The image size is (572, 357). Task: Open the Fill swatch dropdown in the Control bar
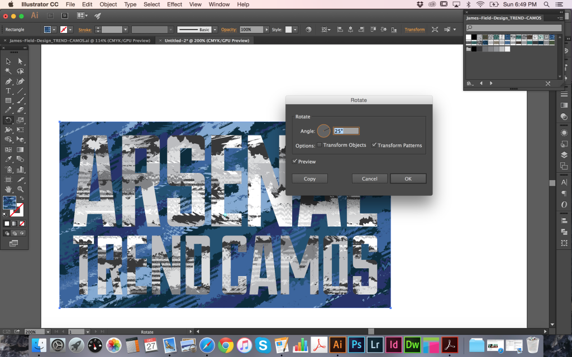click(54, 30)
